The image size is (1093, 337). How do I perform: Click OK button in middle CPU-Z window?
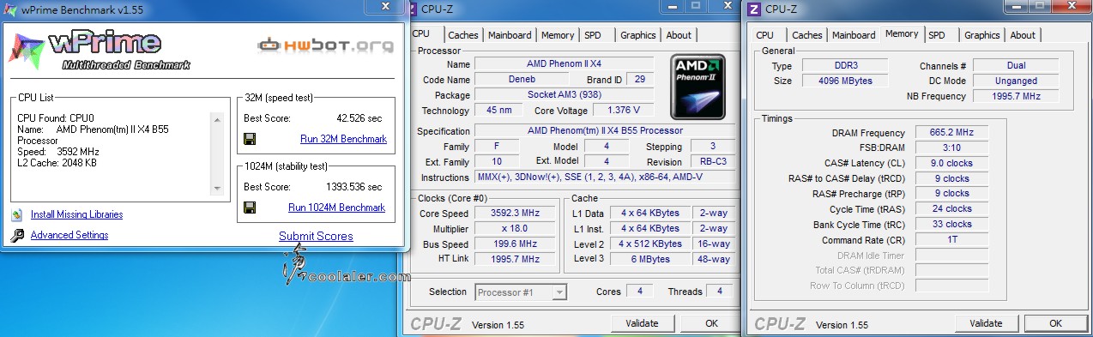click(711, 323)
